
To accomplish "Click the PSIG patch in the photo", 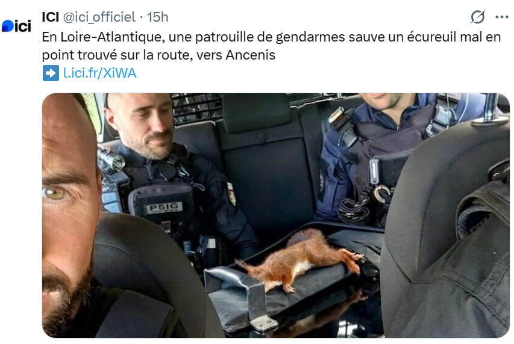I will pyautogui.click(x=163, y=207).
